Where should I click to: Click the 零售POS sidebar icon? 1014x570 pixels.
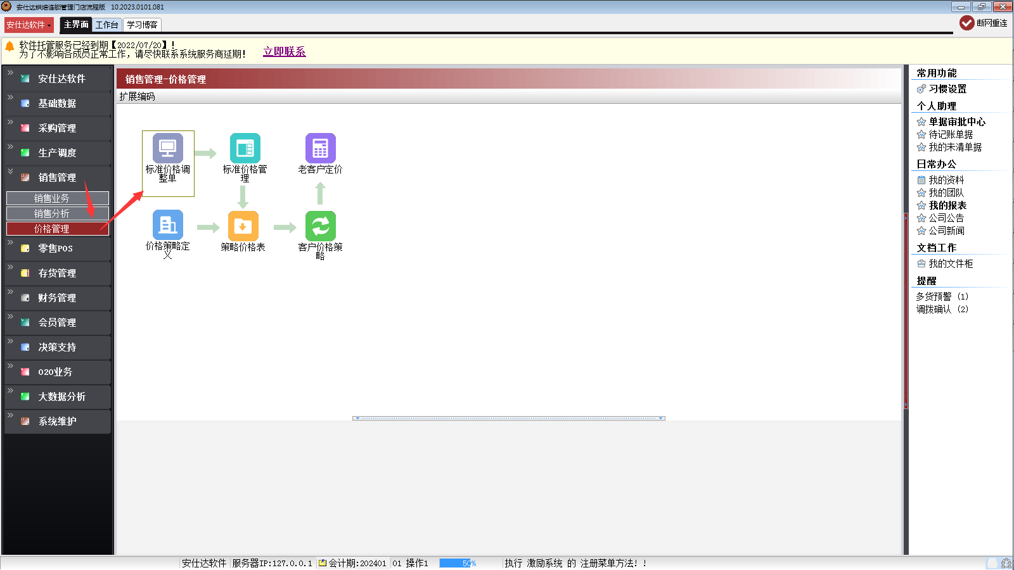[x=25, y=248]
